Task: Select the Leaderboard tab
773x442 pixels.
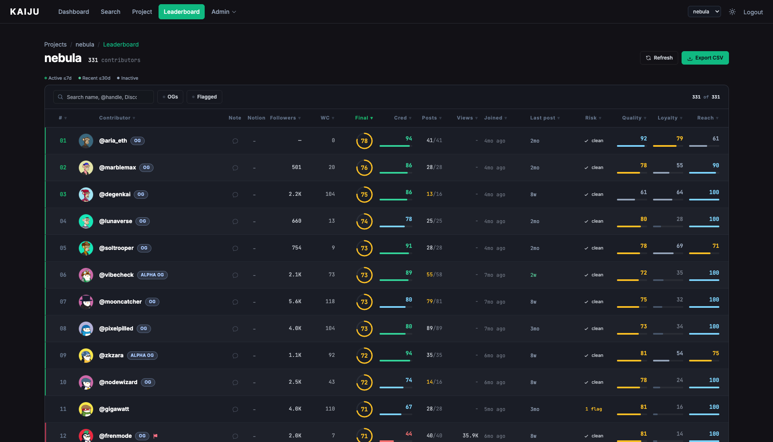Action: coord(182,12)
